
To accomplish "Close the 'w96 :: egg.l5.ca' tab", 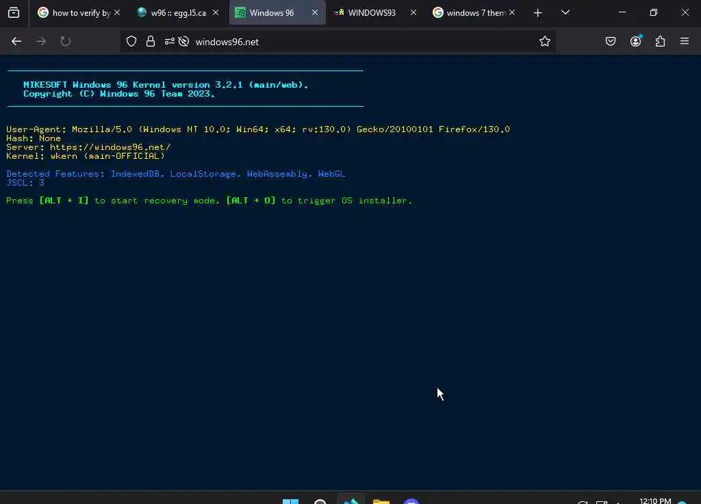I will pos(216,12).
